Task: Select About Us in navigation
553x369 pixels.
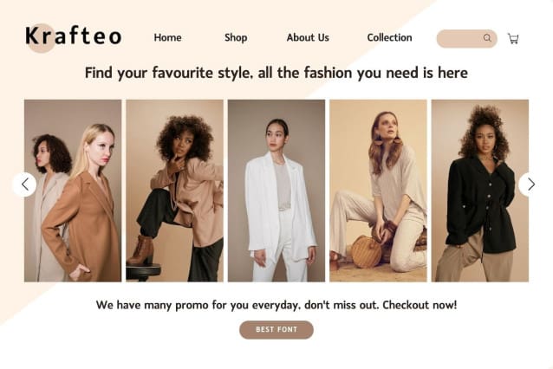Action: coord(308,37)
